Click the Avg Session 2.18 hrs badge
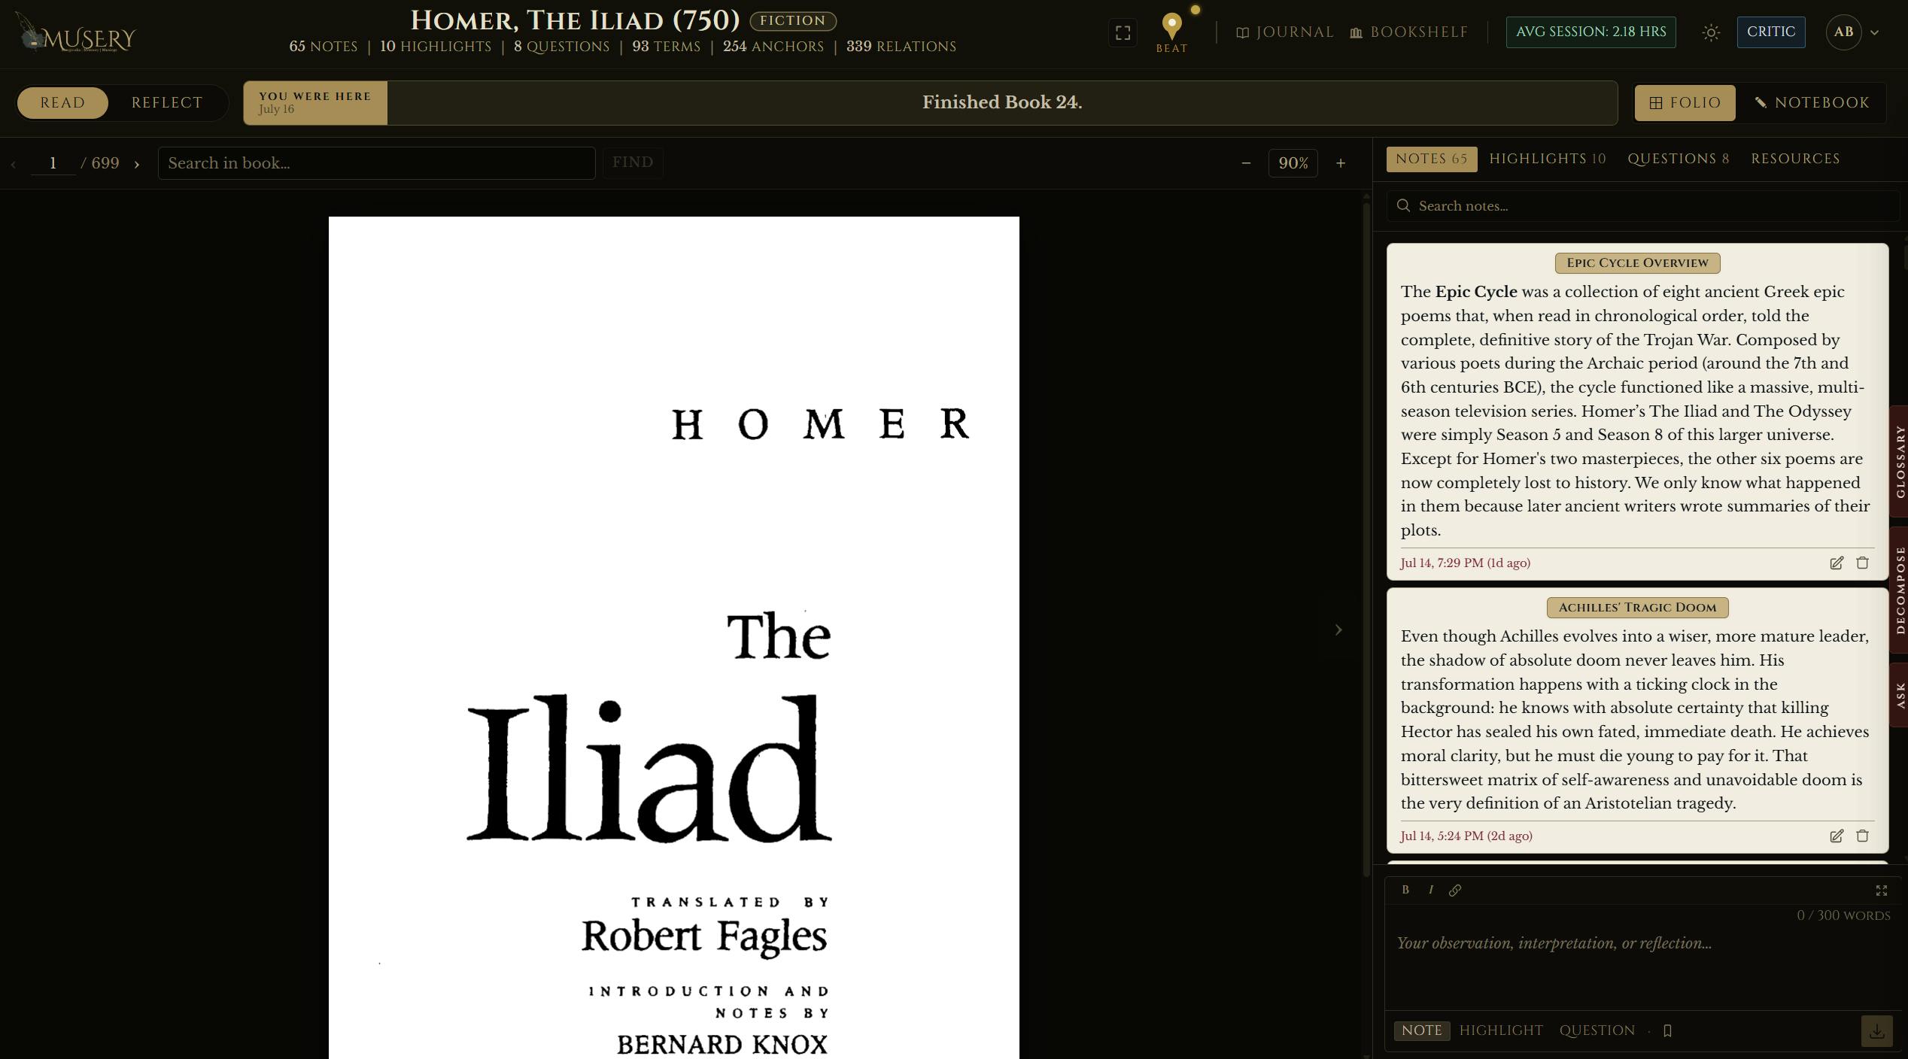 point(1591,32)
